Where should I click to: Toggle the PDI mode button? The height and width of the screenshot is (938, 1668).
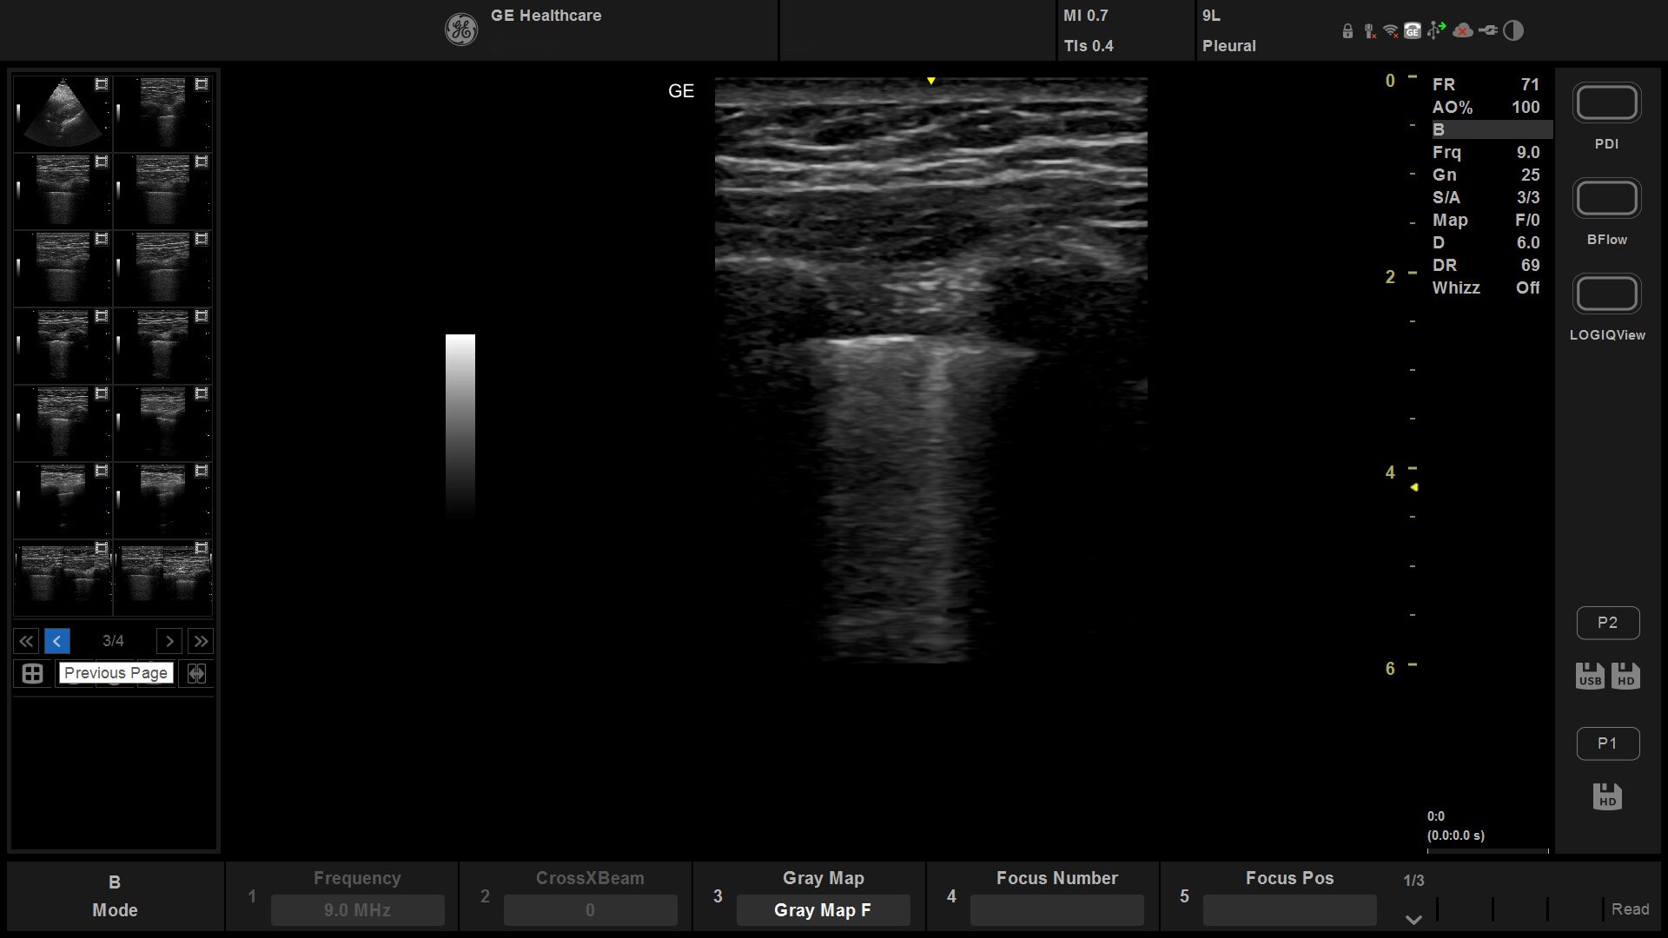[x=1606, y=104]
